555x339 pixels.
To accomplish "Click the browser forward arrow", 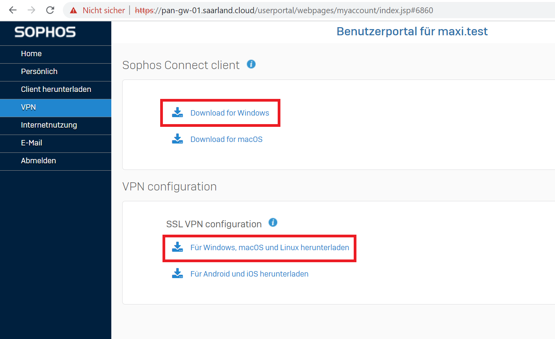I will pos(31,10).
